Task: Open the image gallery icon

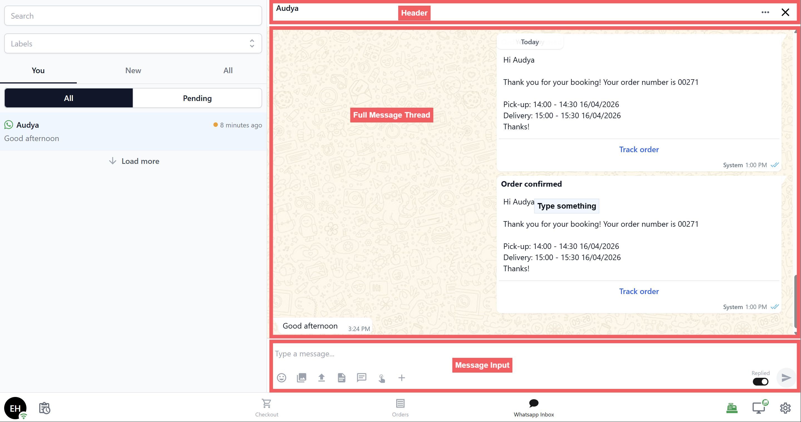Action: coord(301,378)
